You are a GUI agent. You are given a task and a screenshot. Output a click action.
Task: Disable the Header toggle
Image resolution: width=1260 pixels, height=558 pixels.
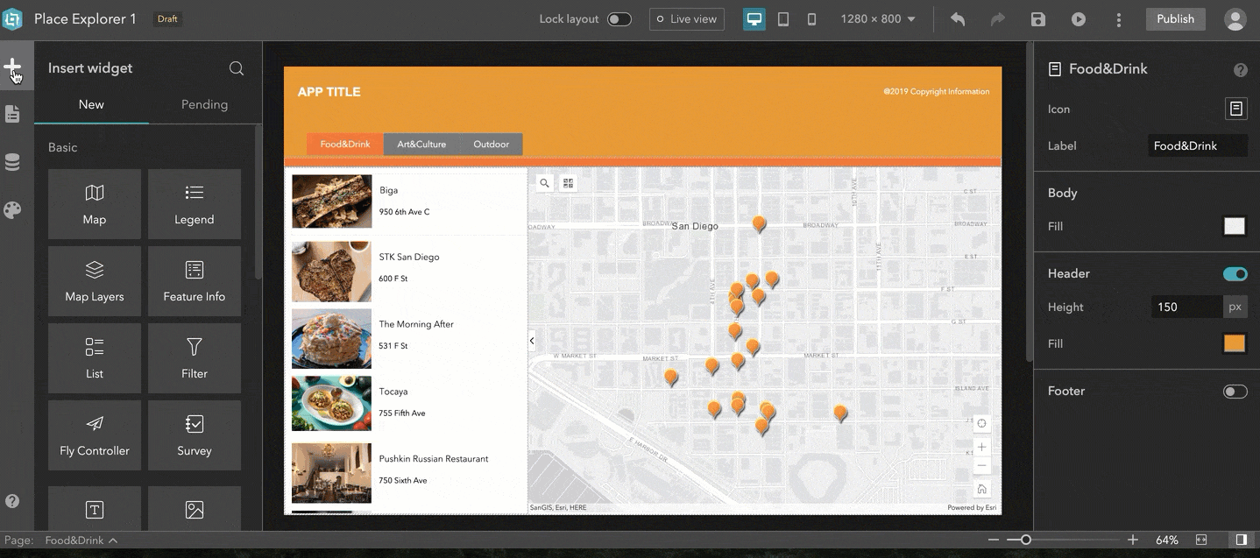tap(1235, 274)
